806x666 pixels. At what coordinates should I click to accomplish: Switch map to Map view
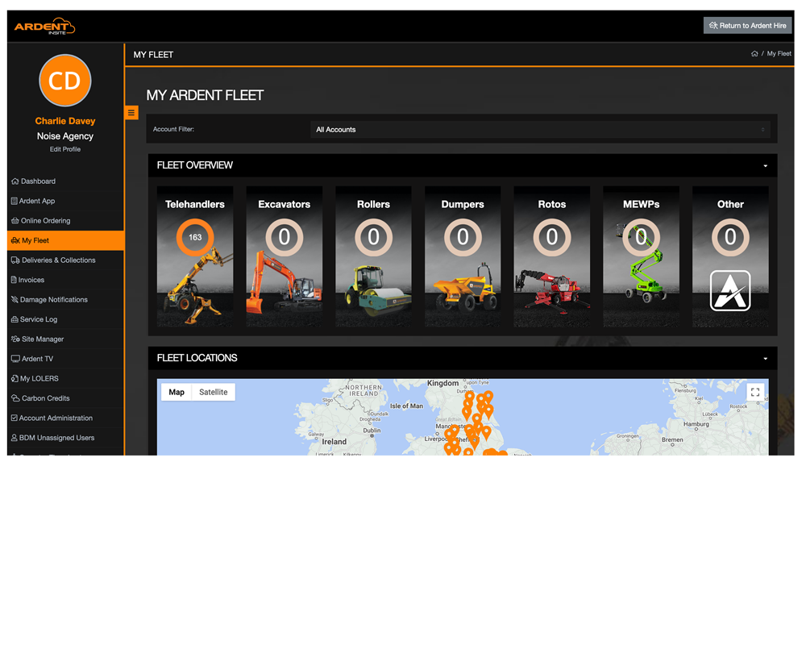tap(177, 392)
